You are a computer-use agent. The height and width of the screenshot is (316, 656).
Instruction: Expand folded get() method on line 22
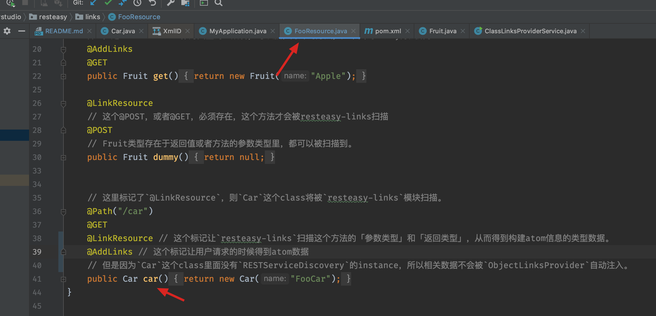point(63,76)
